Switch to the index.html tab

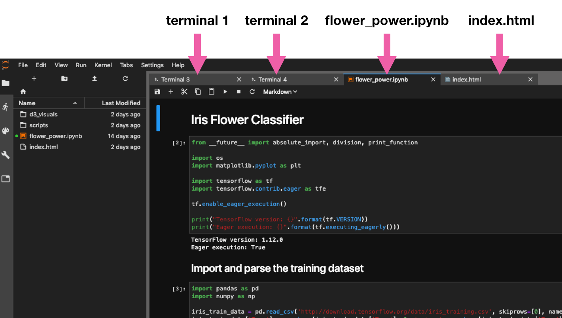coord(467,79)
